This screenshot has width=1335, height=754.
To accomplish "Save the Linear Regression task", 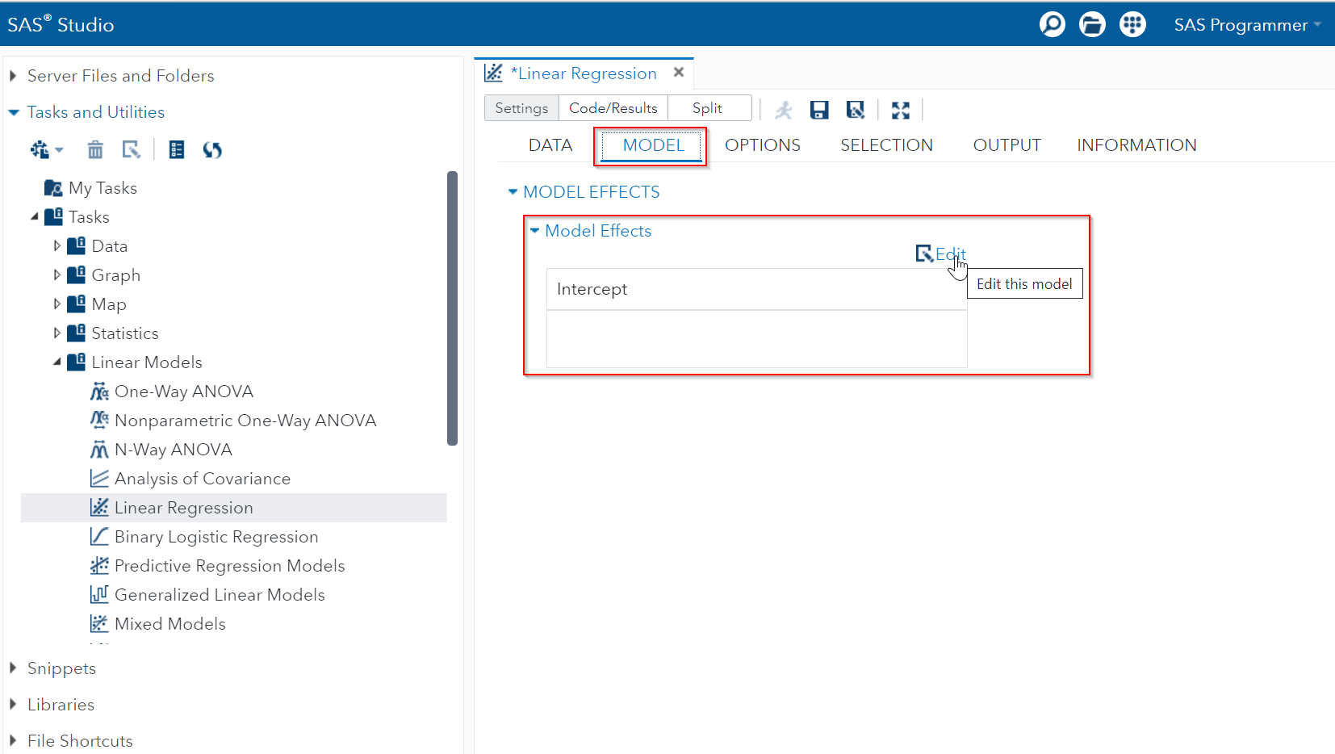I will [x=819, y=109].
